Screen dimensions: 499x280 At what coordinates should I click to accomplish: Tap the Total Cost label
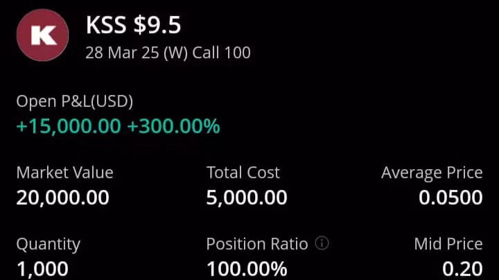[x=243, y=173]
